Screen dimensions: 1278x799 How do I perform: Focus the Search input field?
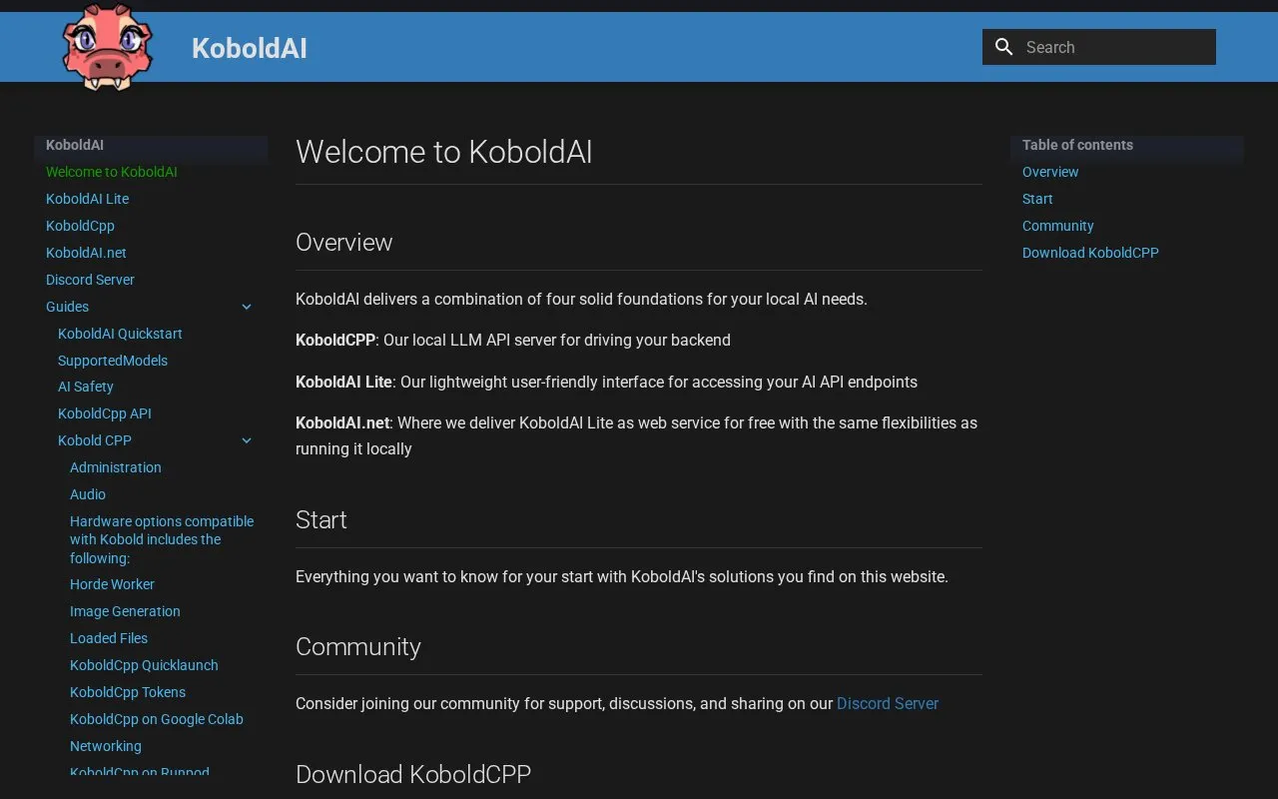1099,47
